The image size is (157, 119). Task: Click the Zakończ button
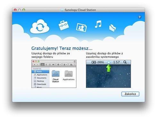coord(130,94)
